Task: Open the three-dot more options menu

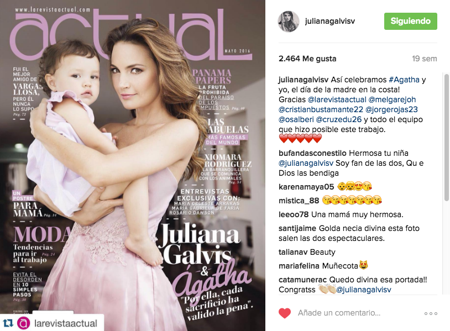Action: (x=431, y=313)
